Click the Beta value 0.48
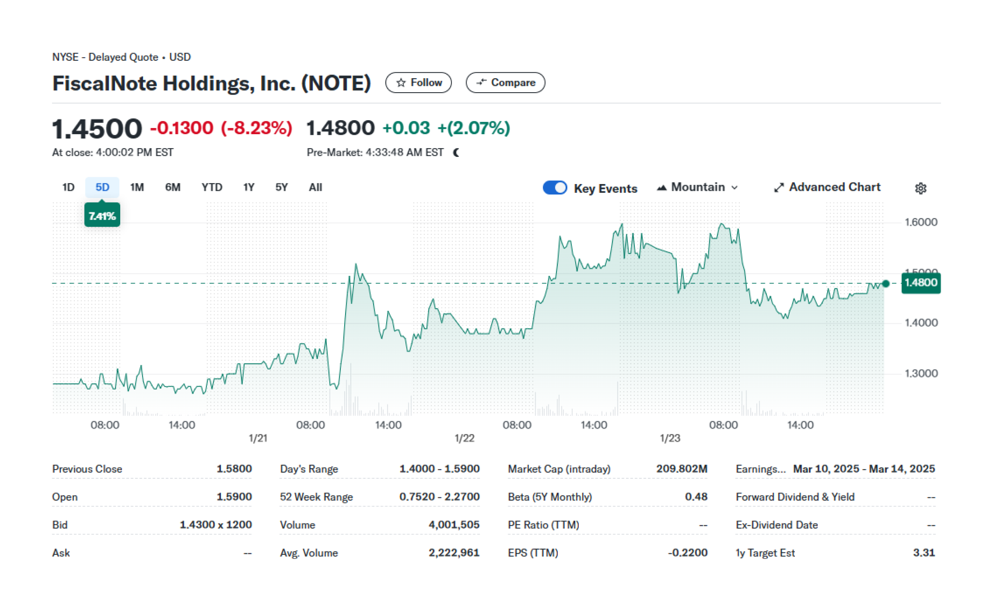993x610 pixels. (x=696, y=497)
